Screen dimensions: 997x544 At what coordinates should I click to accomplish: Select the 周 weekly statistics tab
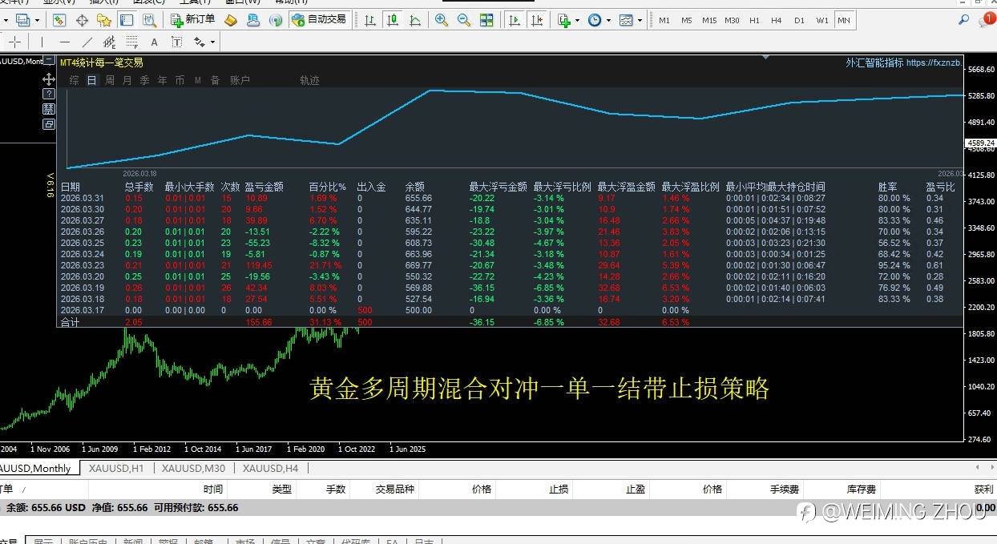(110, 80)
